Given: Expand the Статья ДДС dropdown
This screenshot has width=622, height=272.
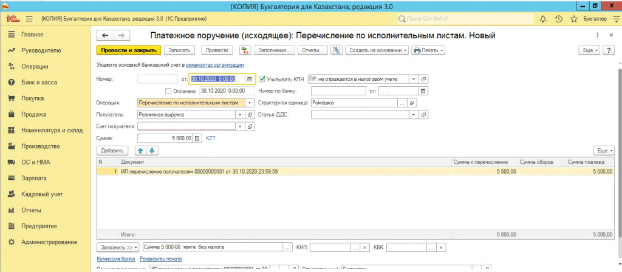Looking at the screenshot, I should 413,115.
